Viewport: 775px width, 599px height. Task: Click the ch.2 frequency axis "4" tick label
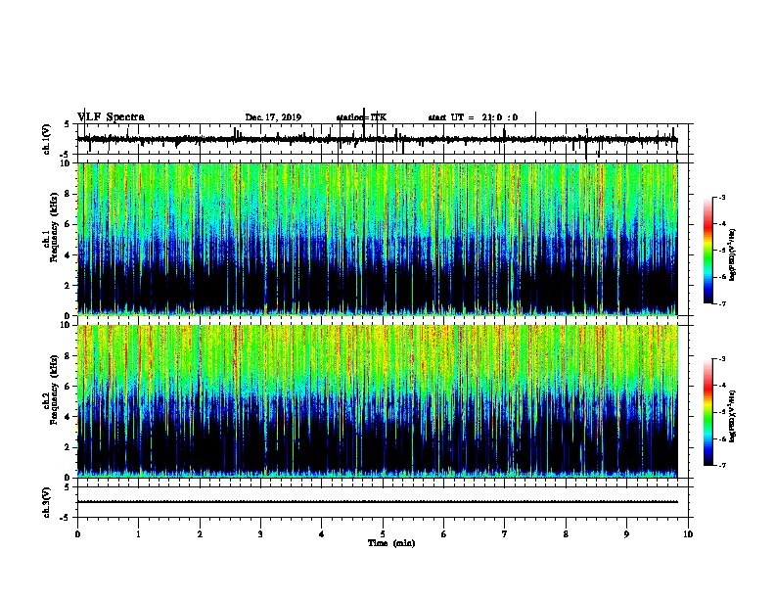point(68,417)
